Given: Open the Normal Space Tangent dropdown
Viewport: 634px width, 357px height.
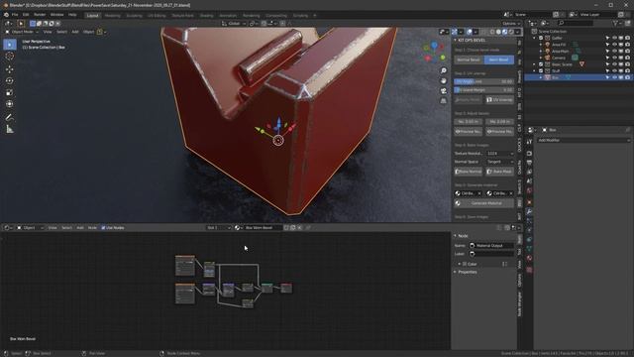Looking at the screenshot, I should (x=499, y=162).
